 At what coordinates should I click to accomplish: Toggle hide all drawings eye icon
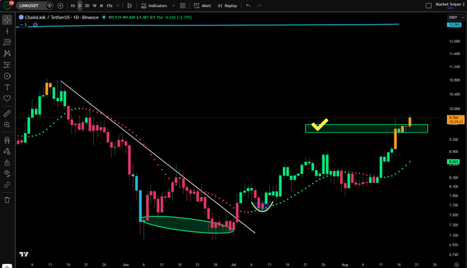pyautogui.click(x=7, y=173)
